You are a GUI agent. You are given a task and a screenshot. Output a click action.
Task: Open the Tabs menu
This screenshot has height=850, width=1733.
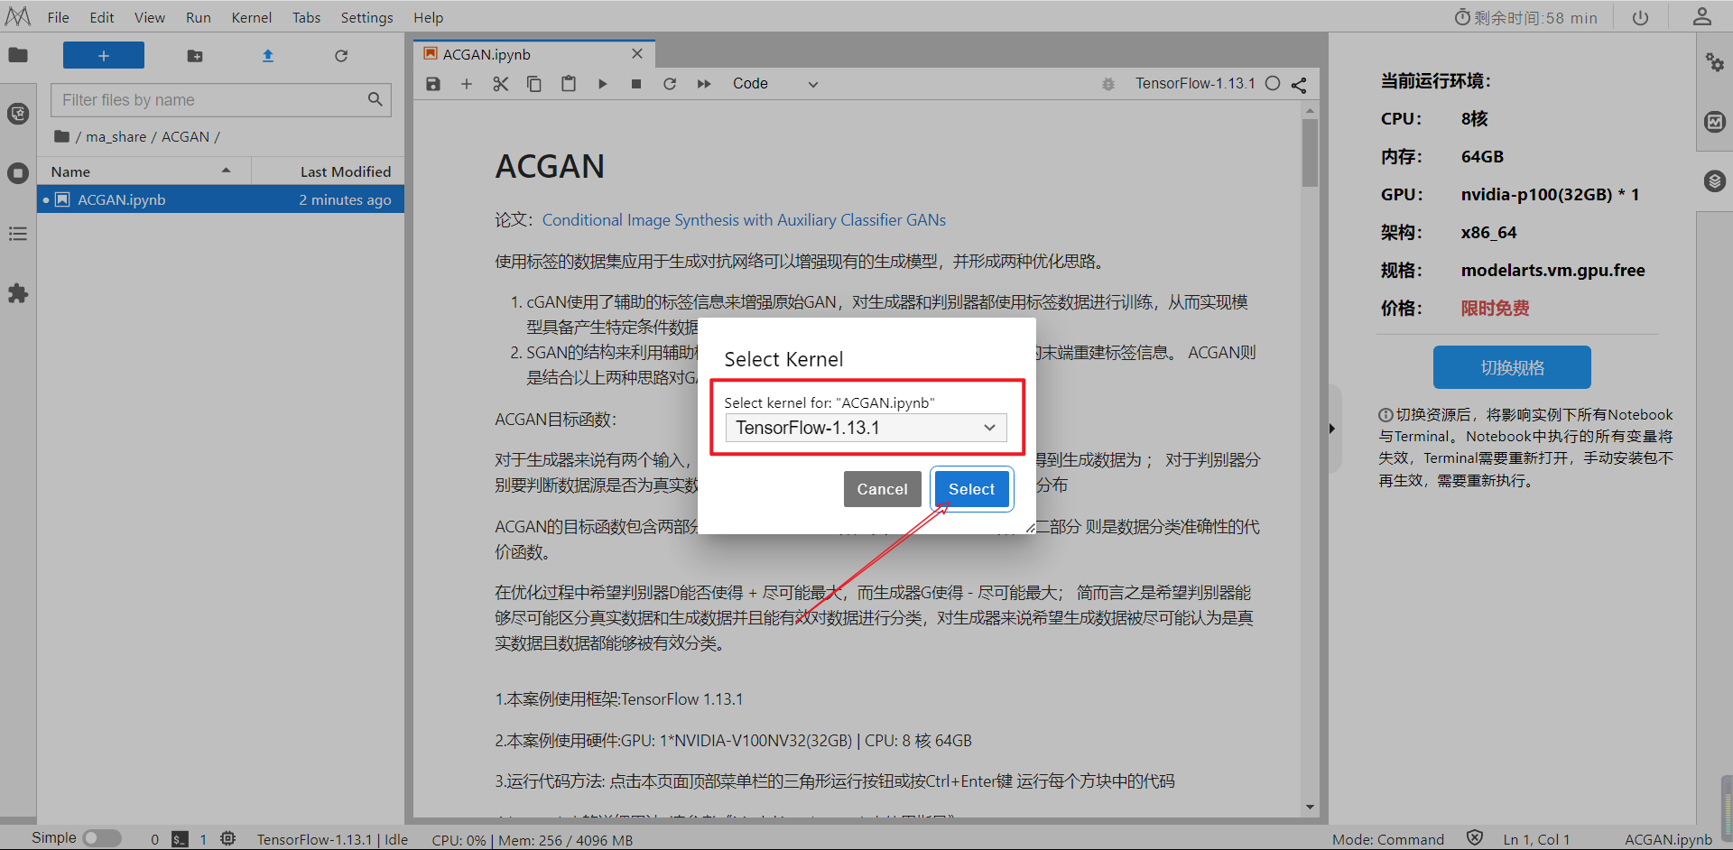(307, 18)
